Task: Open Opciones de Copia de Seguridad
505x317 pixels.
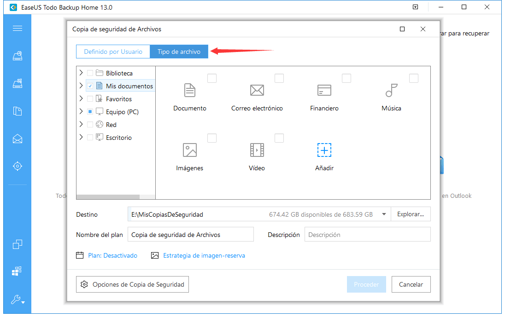Action: point(132,284)
